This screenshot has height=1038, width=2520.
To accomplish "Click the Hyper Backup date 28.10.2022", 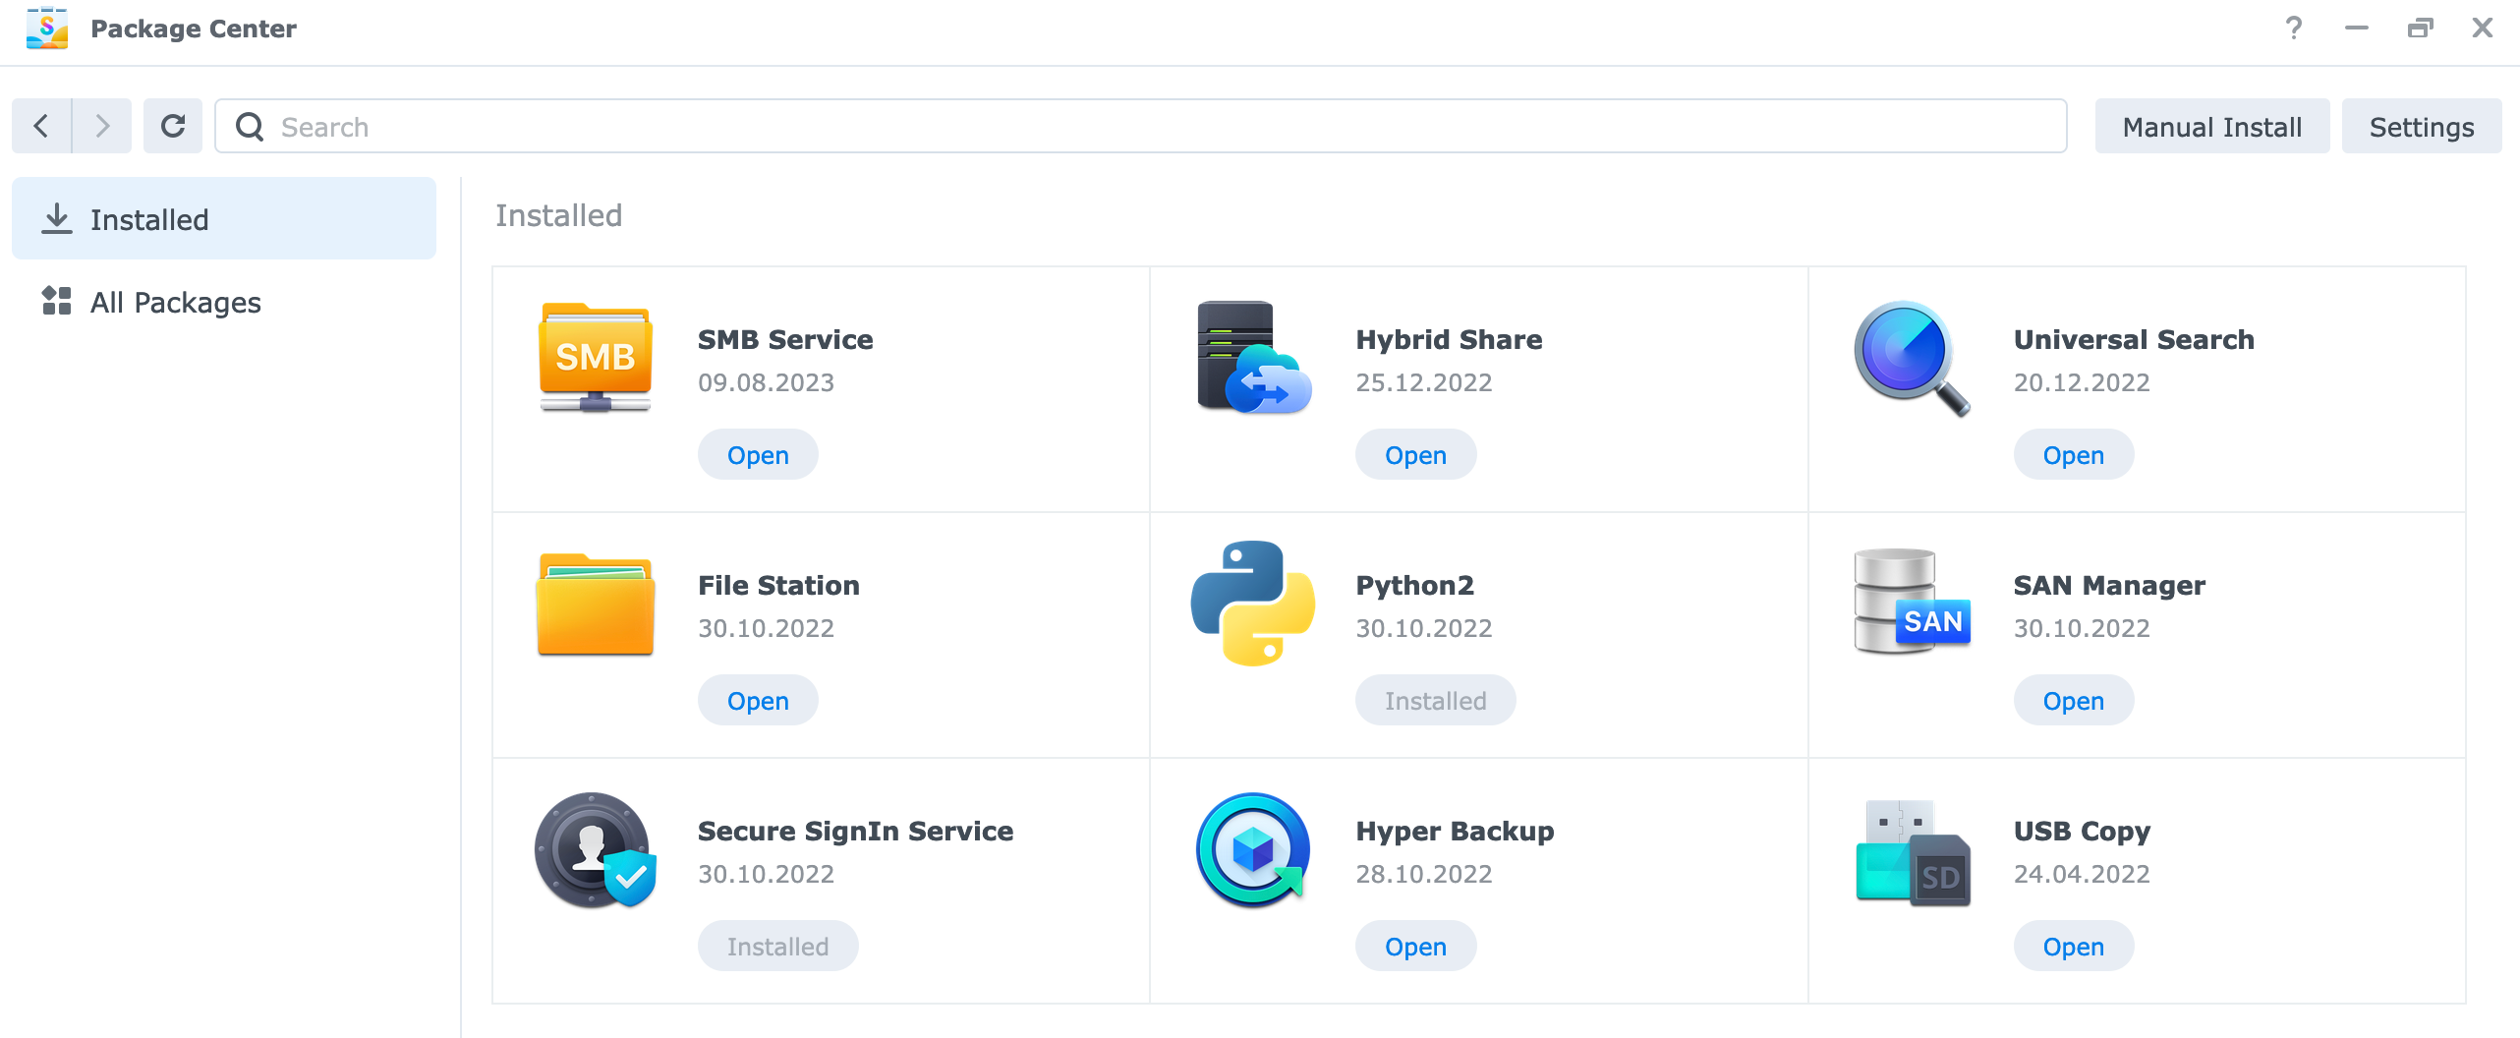I will point(1423,874).
